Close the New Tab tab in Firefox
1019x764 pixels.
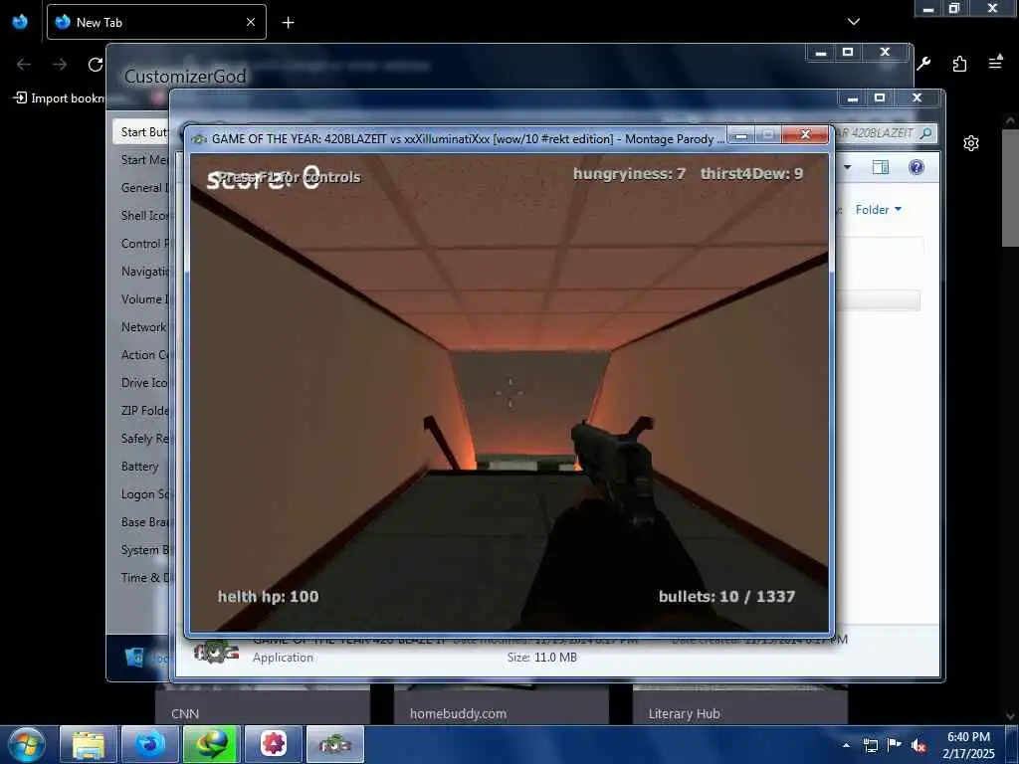pos(251,22)
